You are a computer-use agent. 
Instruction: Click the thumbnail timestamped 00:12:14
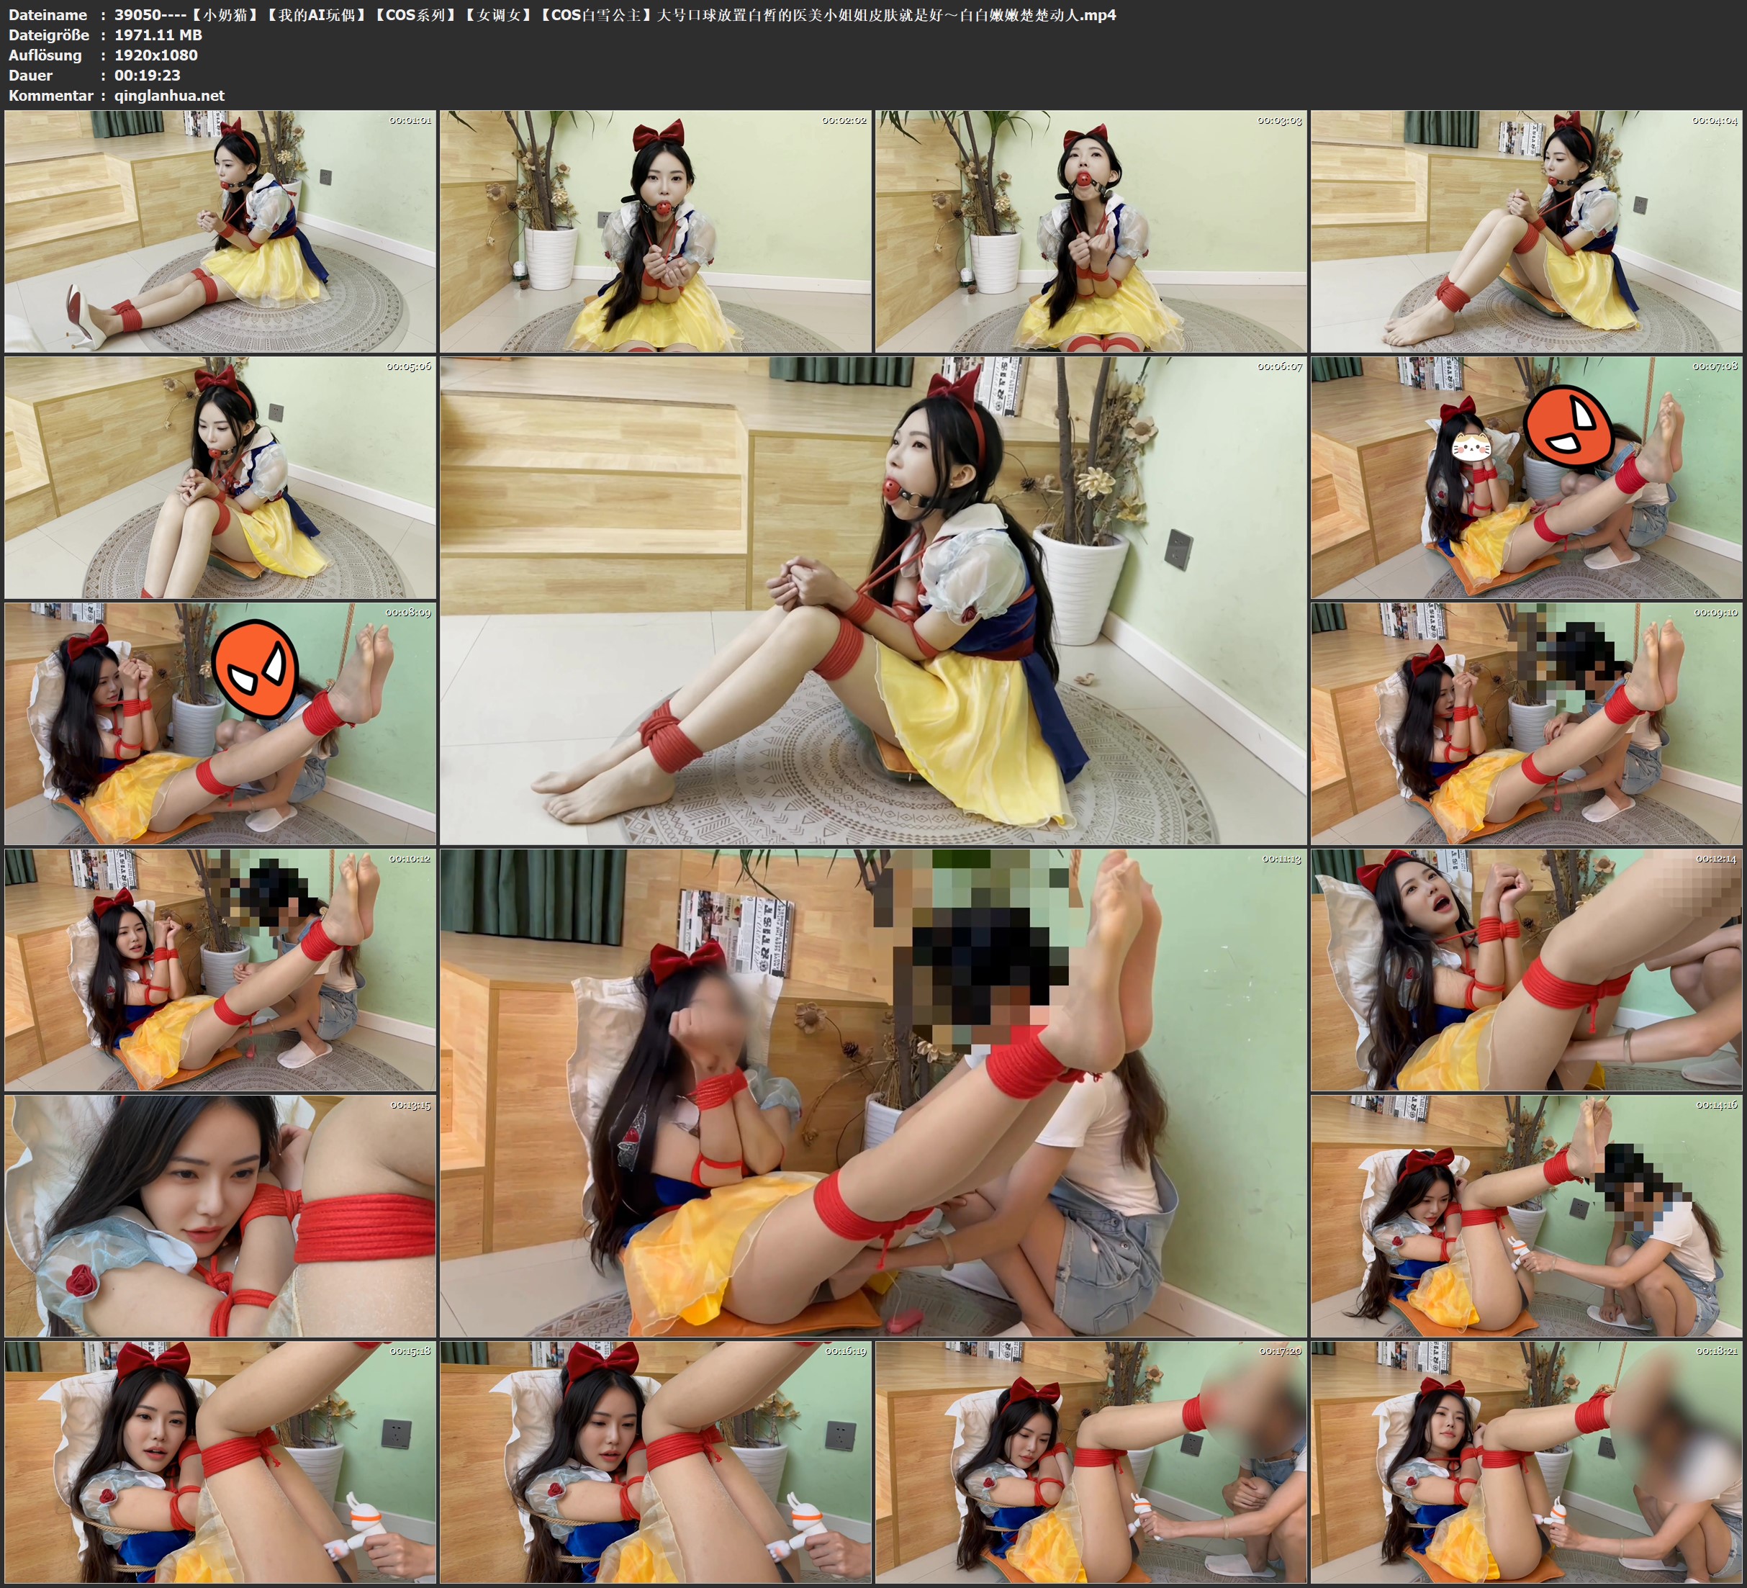pyautogui.click(x=1526, y=969)
